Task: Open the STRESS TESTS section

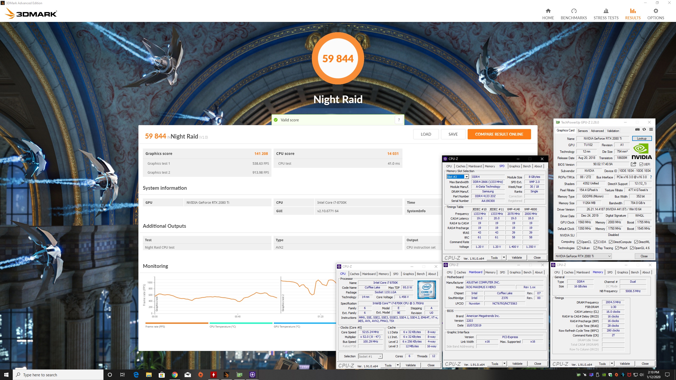Action: click(606, 14)
